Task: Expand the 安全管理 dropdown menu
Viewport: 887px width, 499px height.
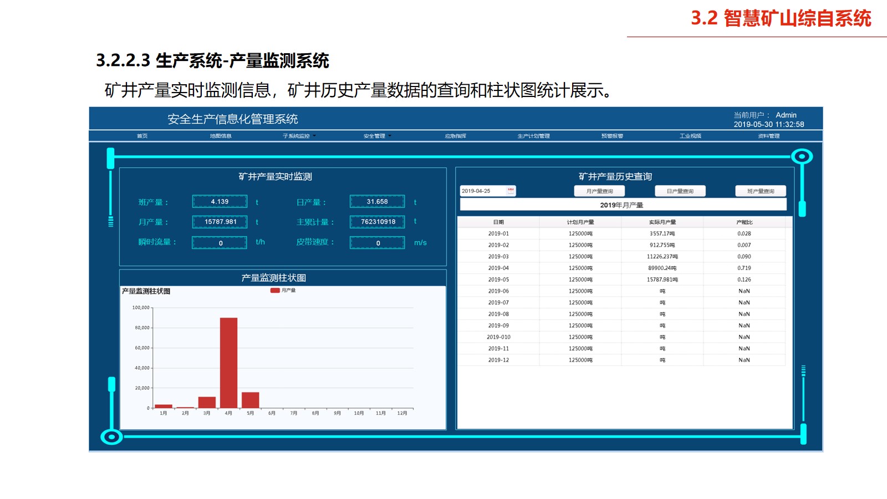Action: [377, 136]
